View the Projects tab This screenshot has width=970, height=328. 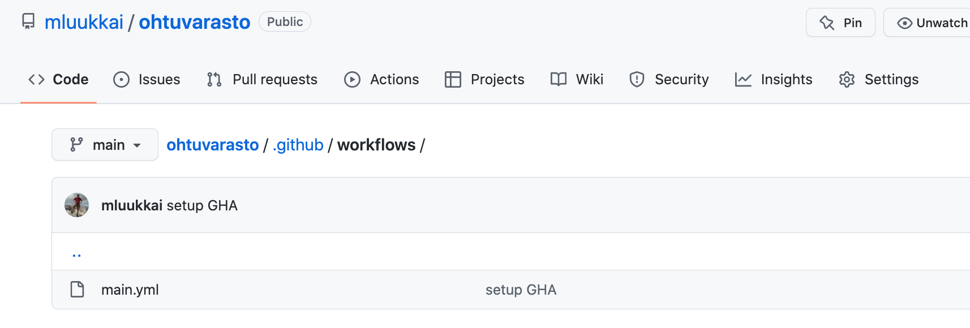point(484,79)
